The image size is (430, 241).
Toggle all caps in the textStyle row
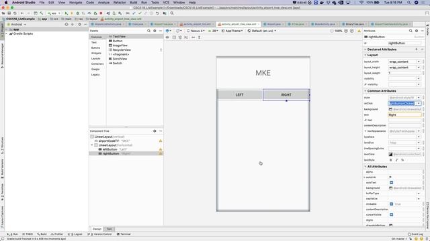[x=402, y=160]
